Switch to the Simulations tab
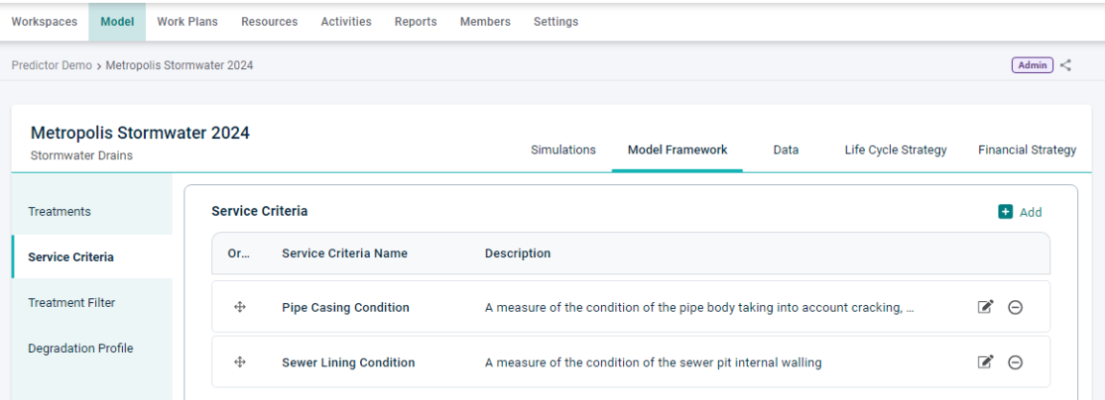 564,150
